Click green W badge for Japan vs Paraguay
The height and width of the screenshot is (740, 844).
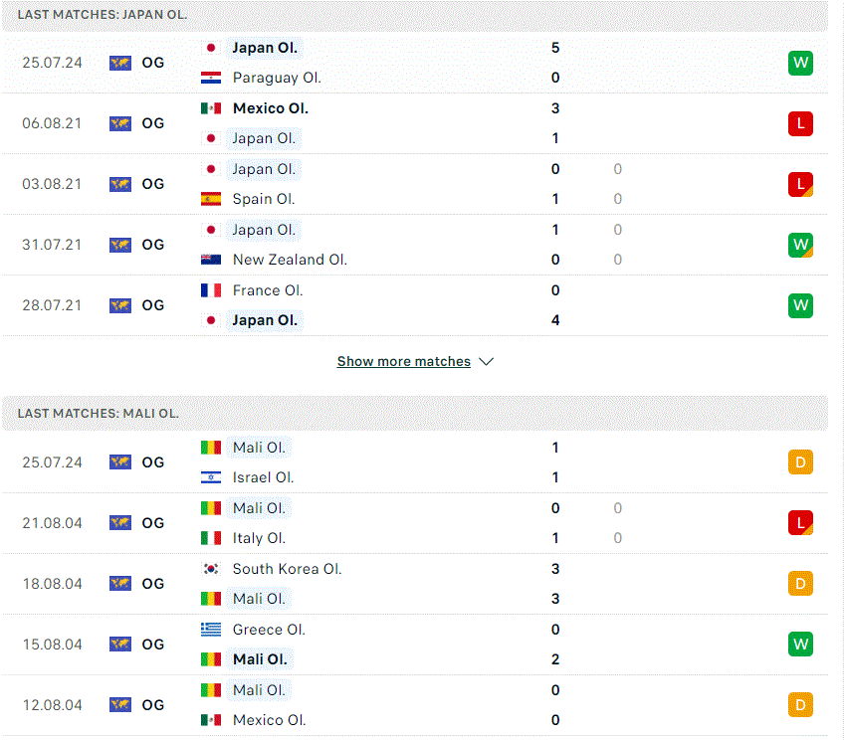pyautogui.click(x=800, y=63)
